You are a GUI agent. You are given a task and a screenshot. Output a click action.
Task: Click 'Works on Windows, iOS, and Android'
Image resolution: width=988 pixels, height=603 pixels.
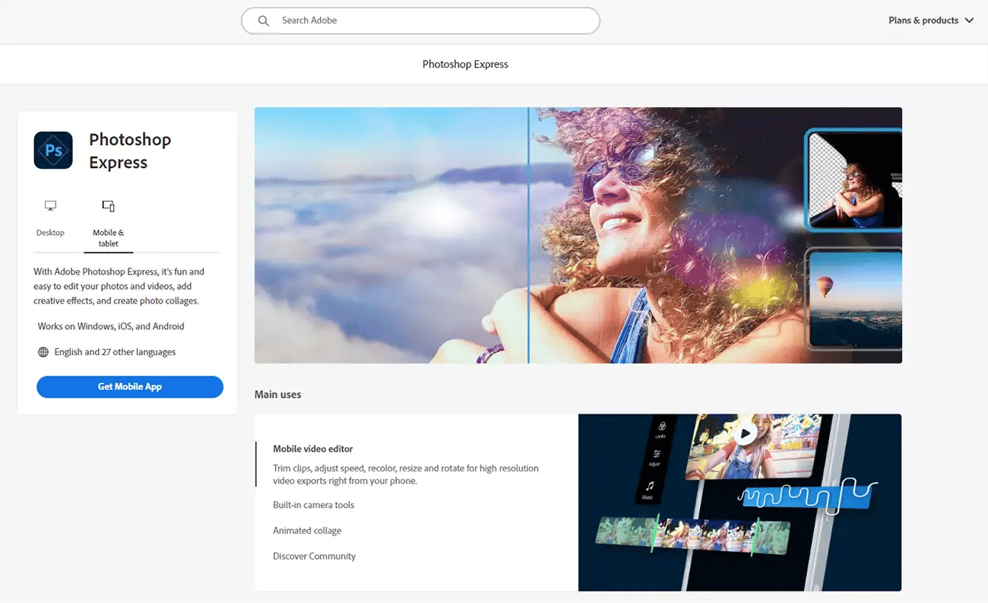111,326
